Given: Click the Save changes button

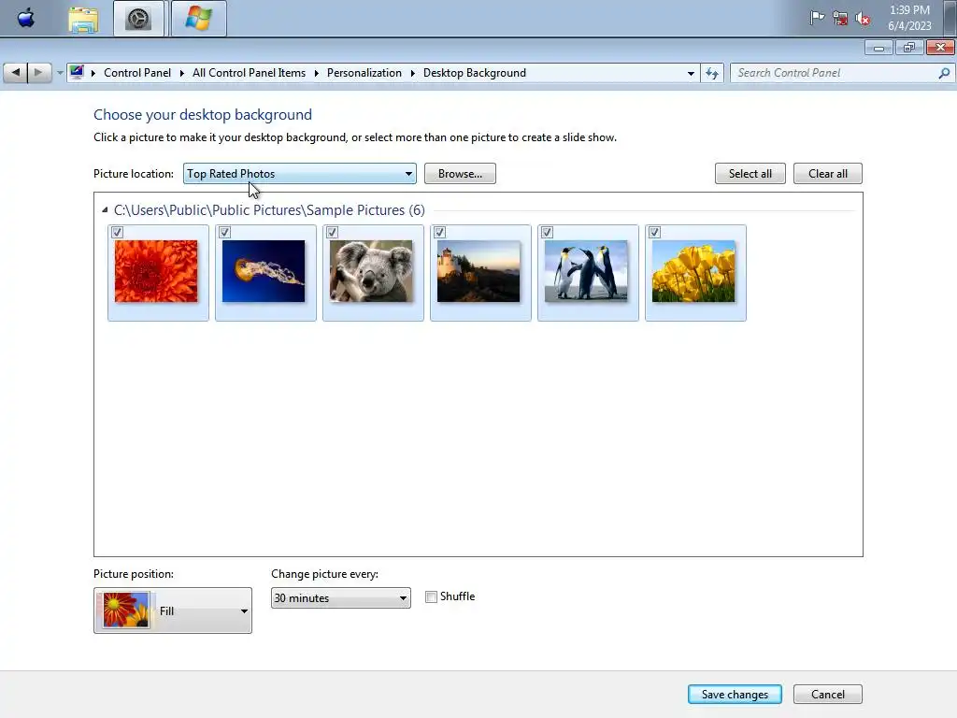Looking at the screenshot, I should click(735, 695).
